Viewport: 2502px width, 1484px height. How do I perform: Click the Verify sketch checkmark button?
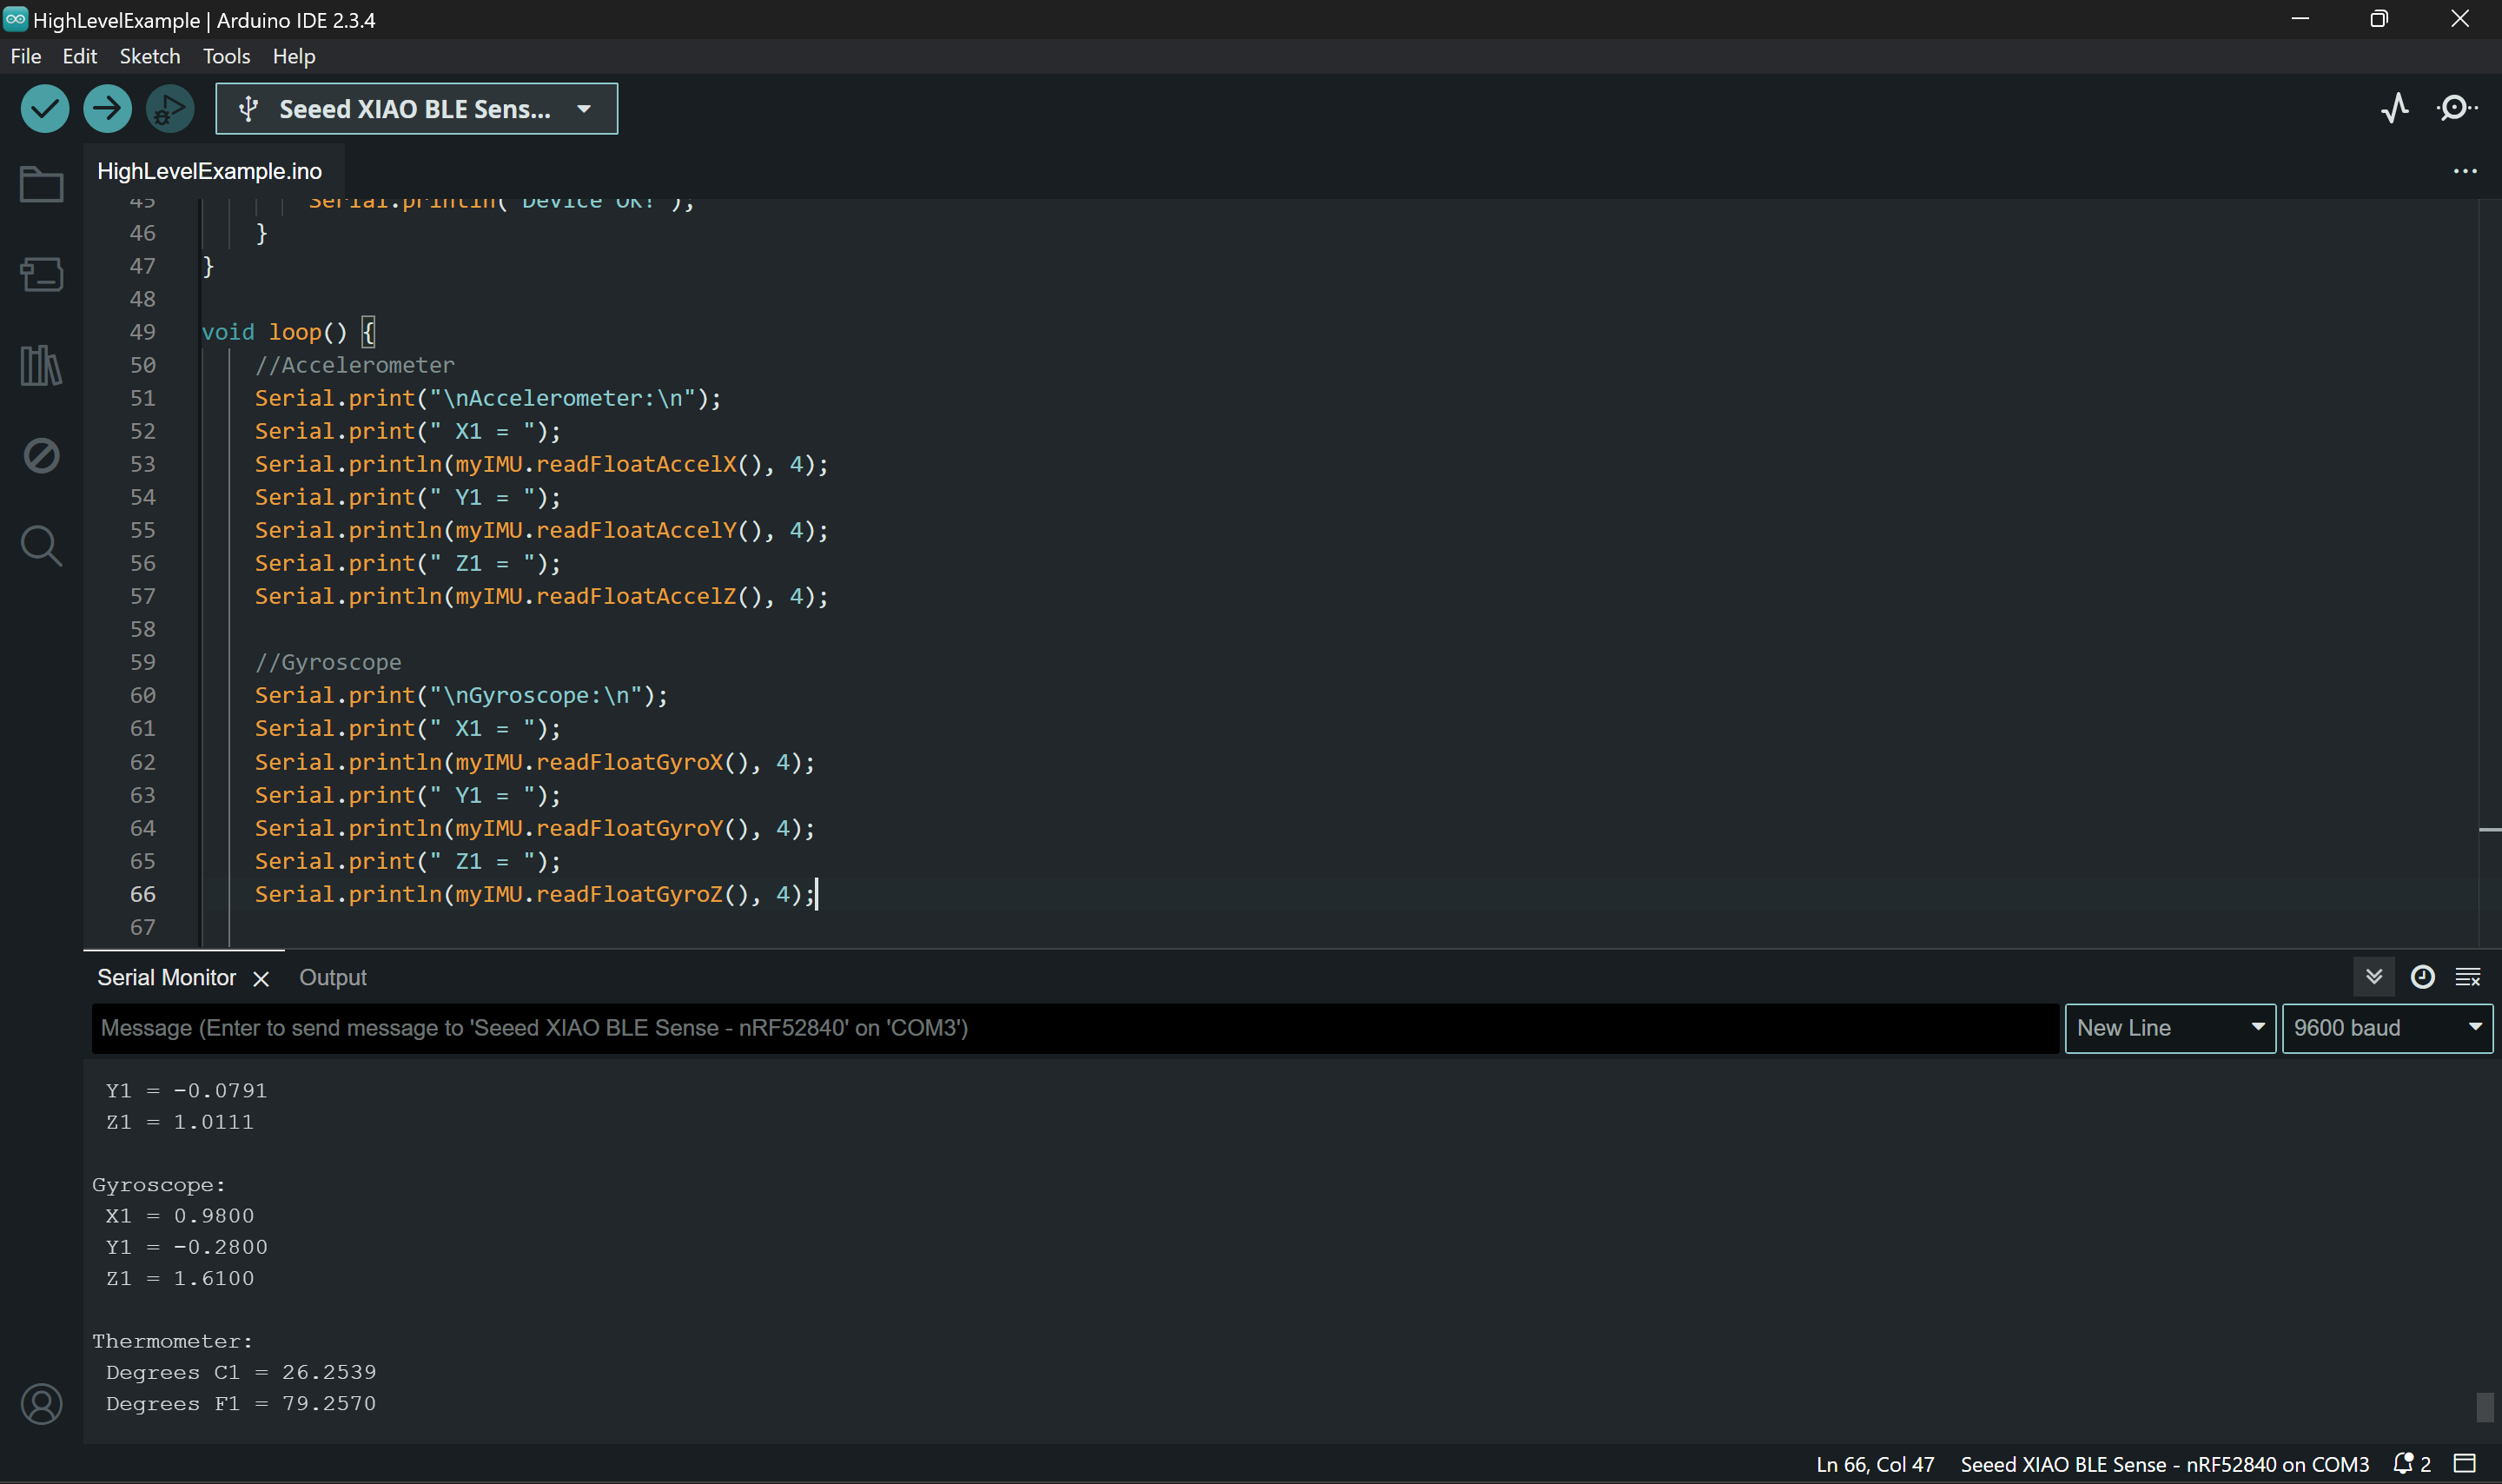(x=45, y=108)
